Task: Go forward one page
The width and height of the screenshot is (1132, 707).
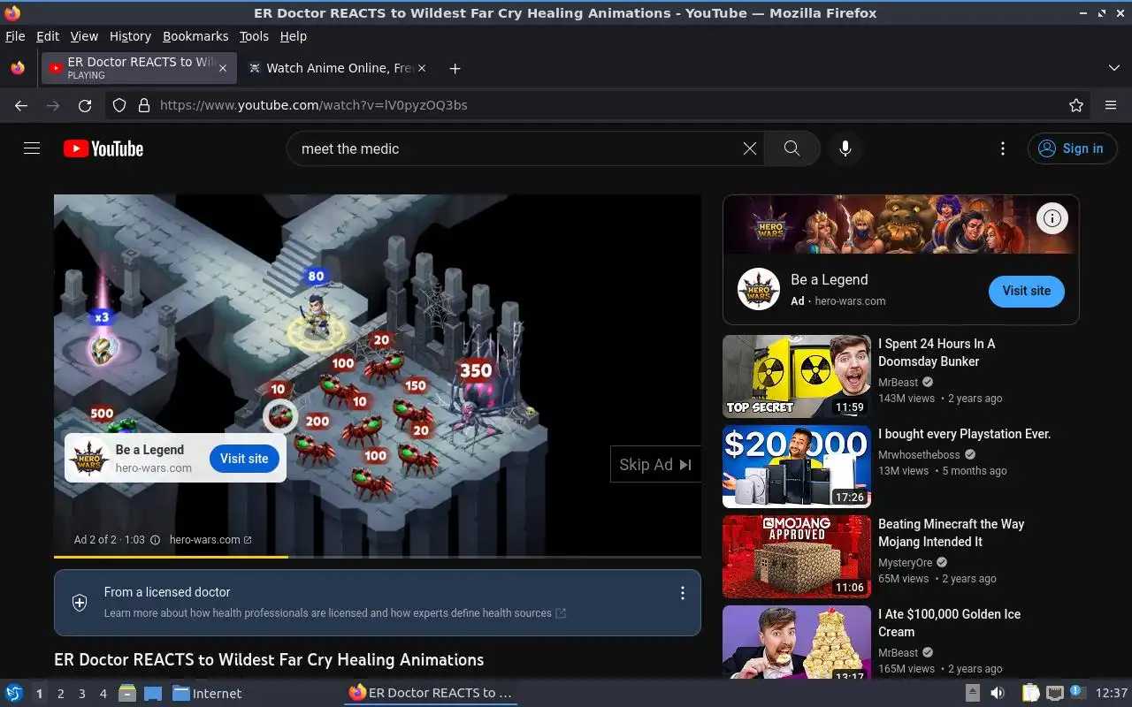Action: pyautogui.click(x=53, y=105)
